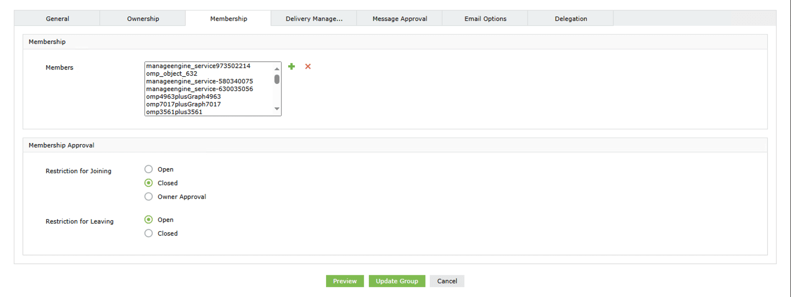Click the green plus add member icon
This screenshot has width=791, height=297.
pos(291,66)
